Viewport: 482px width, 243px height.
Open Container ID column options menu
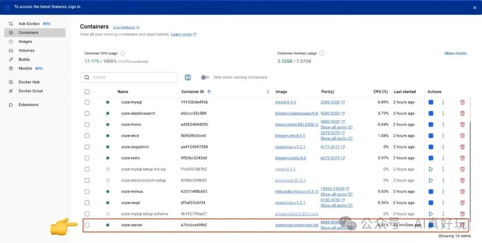[x=268, y=92]
